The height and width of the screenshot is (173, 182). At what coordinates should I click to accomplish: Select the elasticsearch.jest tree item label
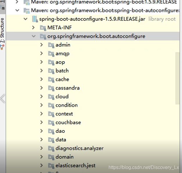pyautogui.click(x=75, y=165)
